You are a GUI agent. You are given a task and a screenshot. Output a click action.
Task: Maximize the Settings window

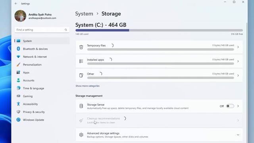click(234, 2)
